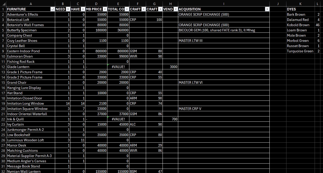Image resolution: width=323 pixels, height=173 pixels.
Task: Select the Eastern Indoor Pond cell
Action: (x=30, y=51)
